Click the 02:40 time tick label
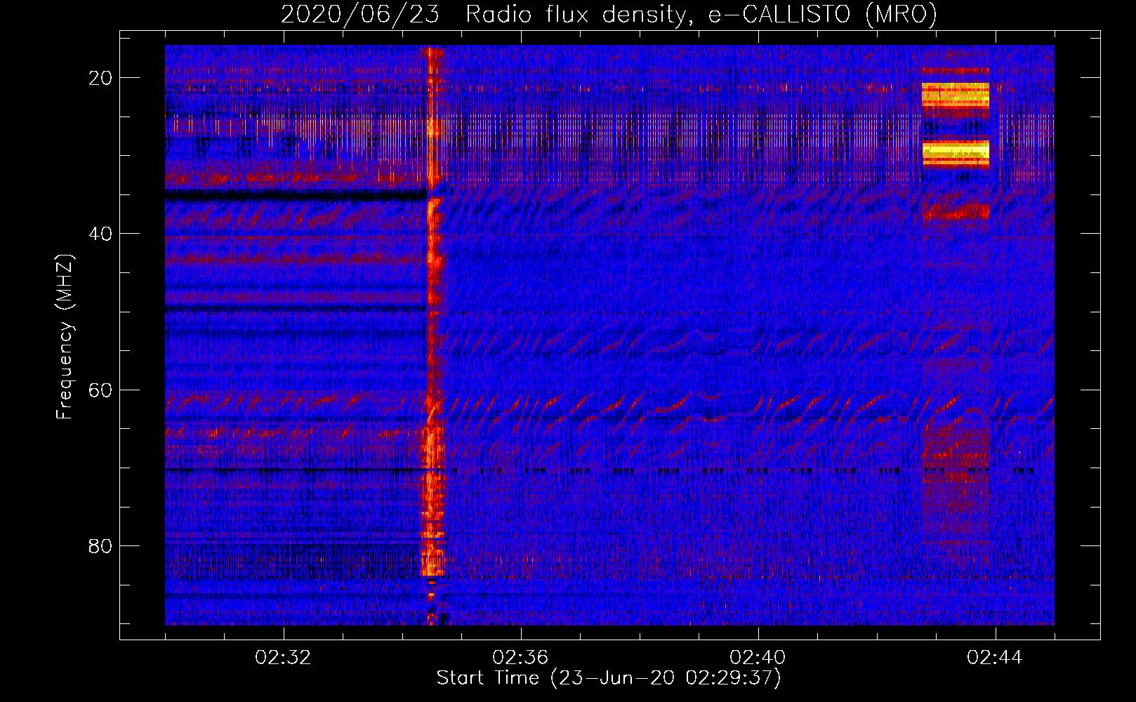 coord(758,658)
